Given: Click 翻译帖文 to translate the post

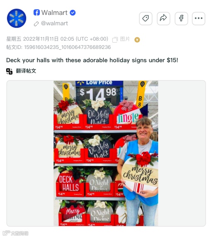Looking at the screenshot, I should (x=26, y=71).
